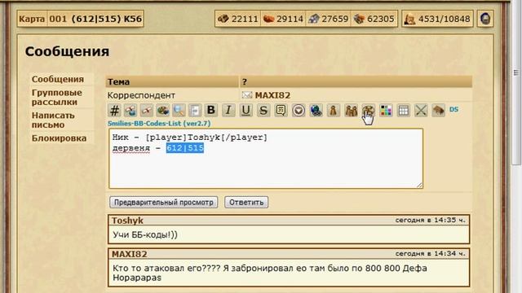Click the warehouse capacity icon 62305
Viewport: 522px width, 293px height.
pos(359,19)
